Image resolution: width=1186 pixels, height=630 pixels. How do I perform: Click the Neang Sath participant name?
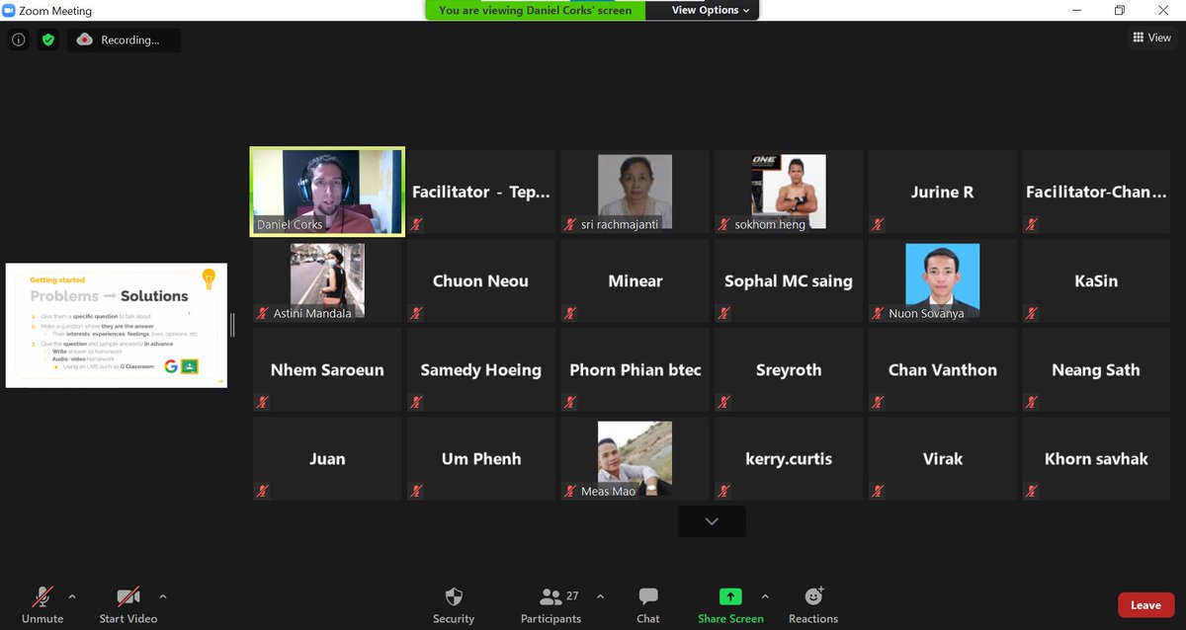(1096, 370)
